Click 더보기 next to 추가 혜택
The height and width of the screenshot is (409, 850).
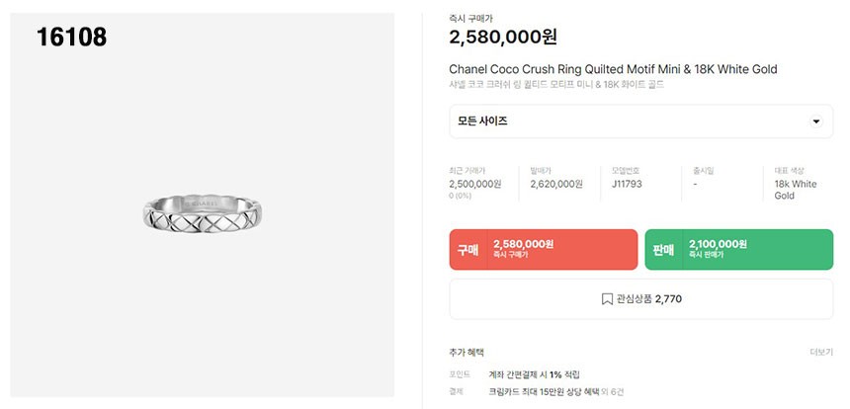coord(821,352)
